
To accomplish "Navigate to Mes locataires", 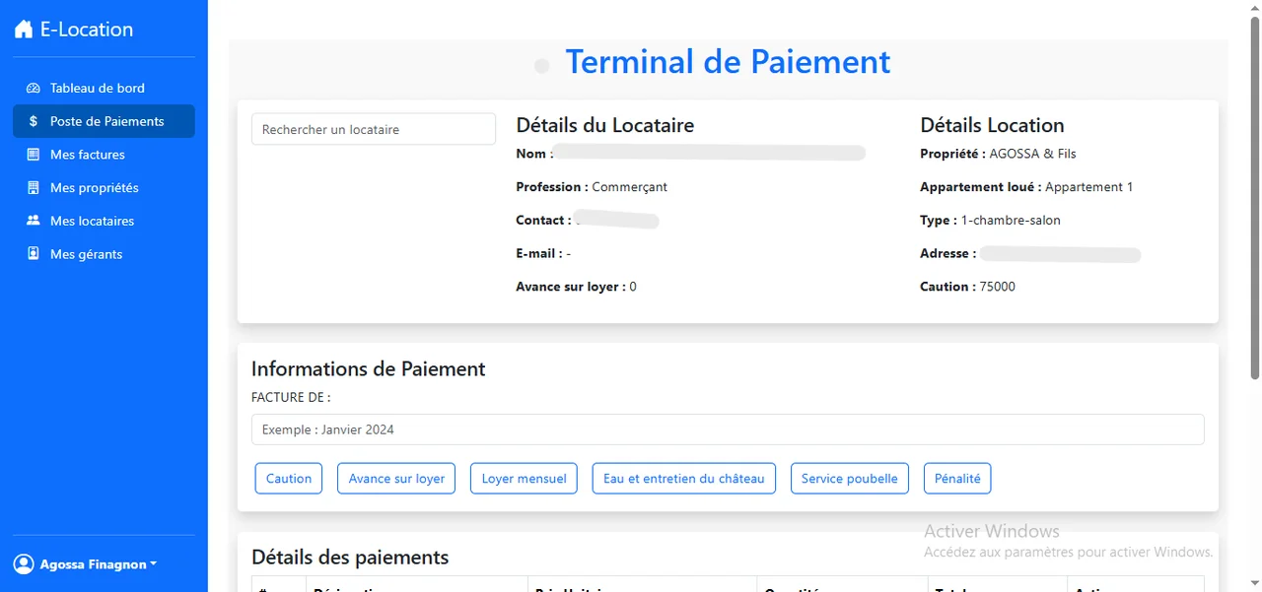I will click(x=104, y=221).
